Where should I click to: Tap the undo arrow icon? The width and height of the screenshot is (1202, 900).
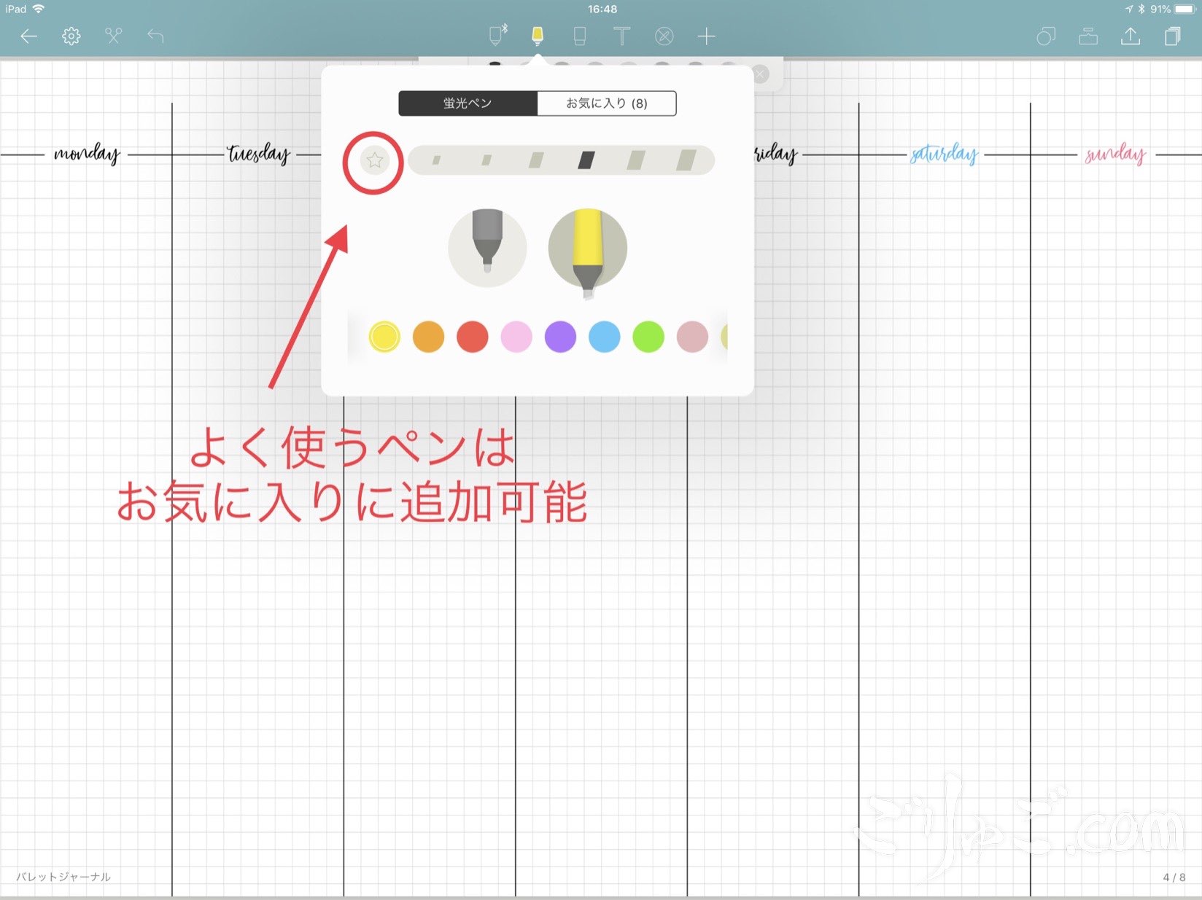coord(155,36)
